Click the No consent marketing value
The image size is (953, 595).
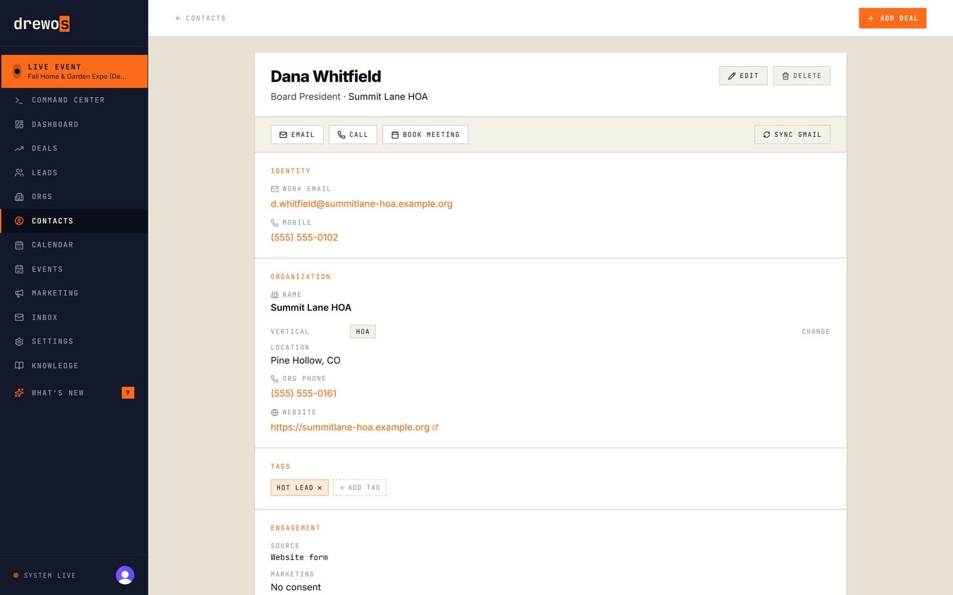[295, 587]
